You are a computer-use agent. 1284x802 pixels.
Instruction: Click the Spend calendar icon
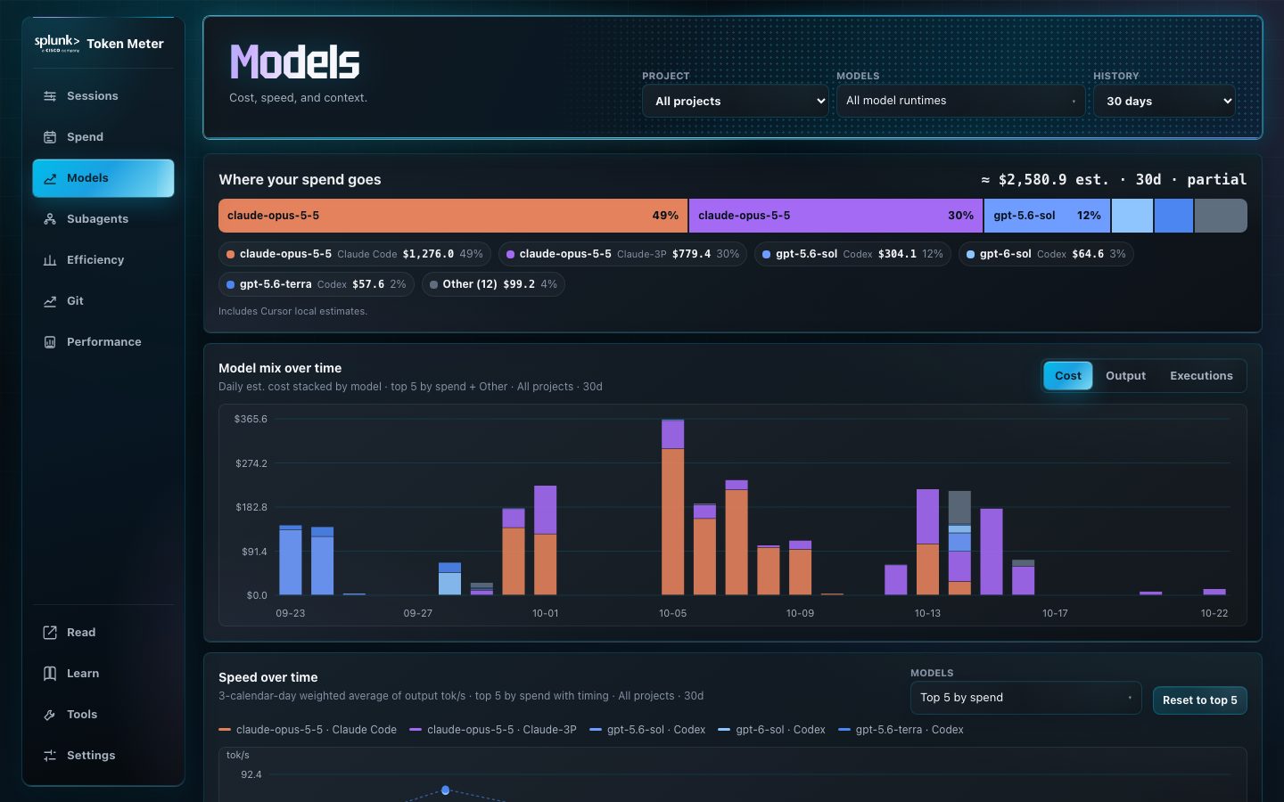pos(50,137)
